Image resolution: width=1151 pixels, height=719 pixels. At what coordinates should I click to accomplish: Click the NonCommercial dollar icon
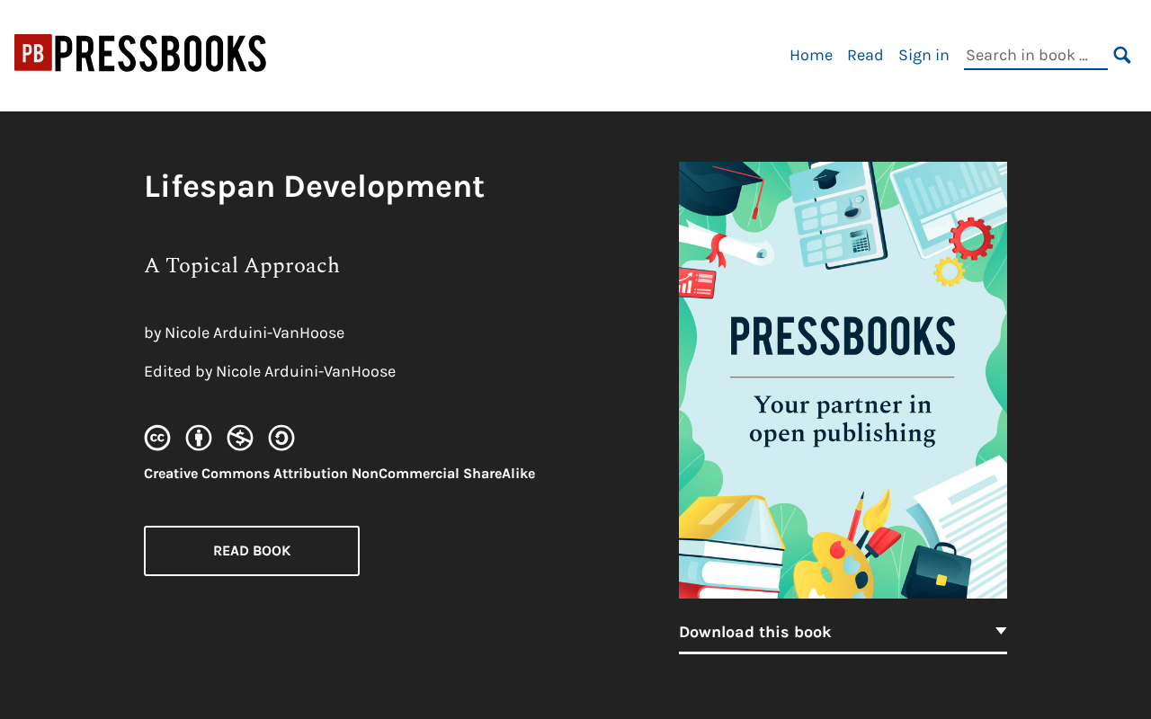click(x=240, y=438)
